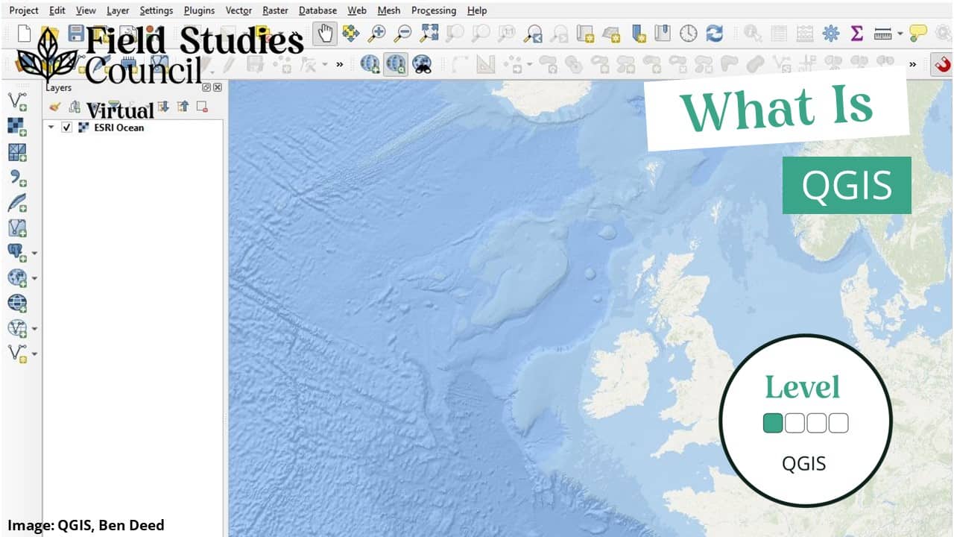Click Statistical Summary sigma icon
Viewport: 954px width, 537px height.
(857, 34)
